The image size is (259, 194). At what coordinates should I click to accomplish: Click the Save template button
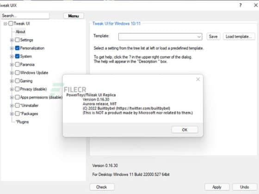click(213, 36)
